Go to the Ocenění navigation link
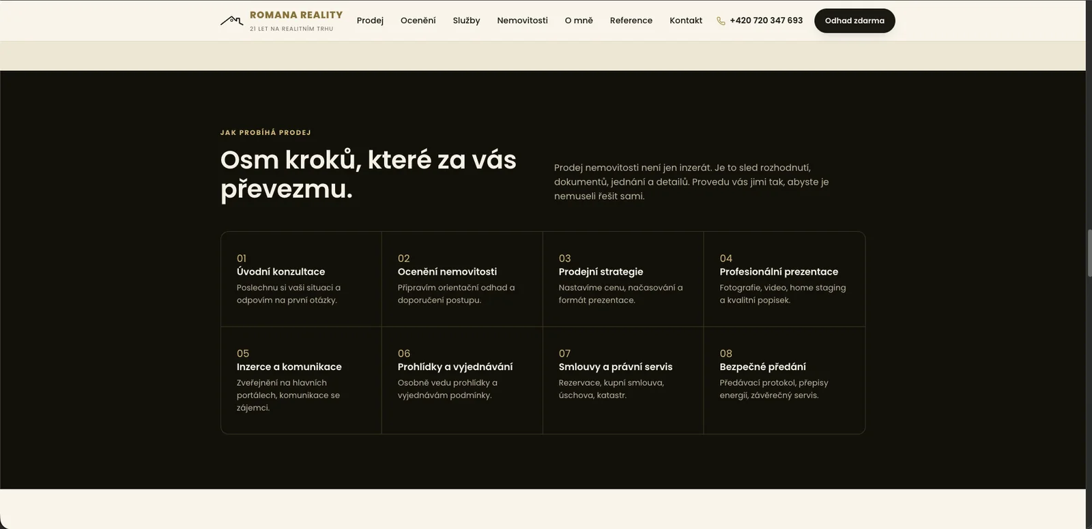The height and width of the screenshot is (529, 1092). point(418,20)
